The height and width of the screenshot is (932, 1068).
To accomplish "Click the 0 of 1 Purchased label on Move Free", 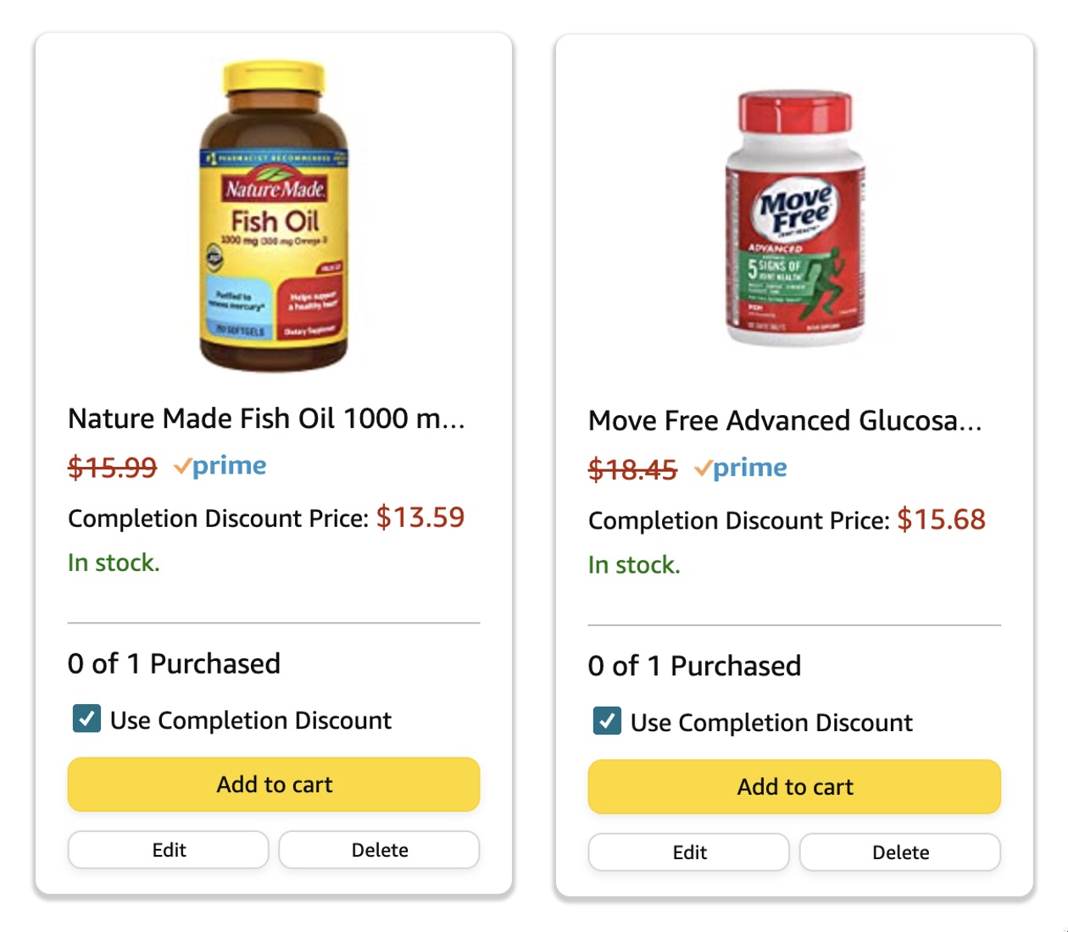I will [x=694, y=665].
